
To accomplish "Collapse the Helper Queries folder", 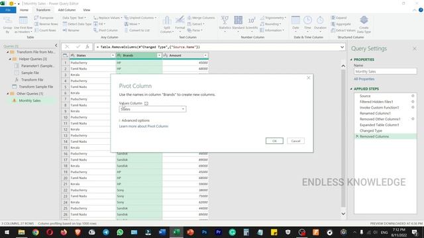I will pyautogui.click(x=10, y=59).
